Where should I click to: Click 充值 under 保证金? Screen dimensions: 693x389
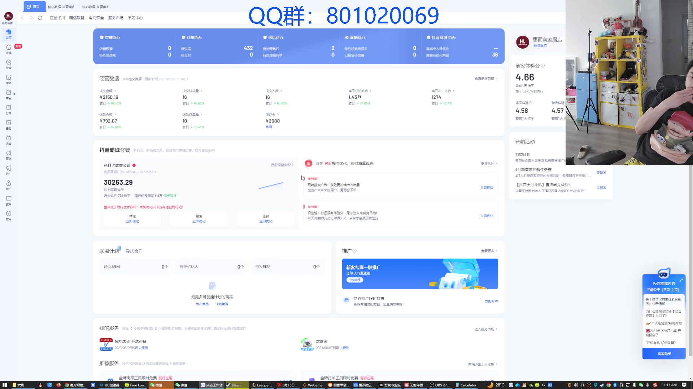tap(269, 127)
